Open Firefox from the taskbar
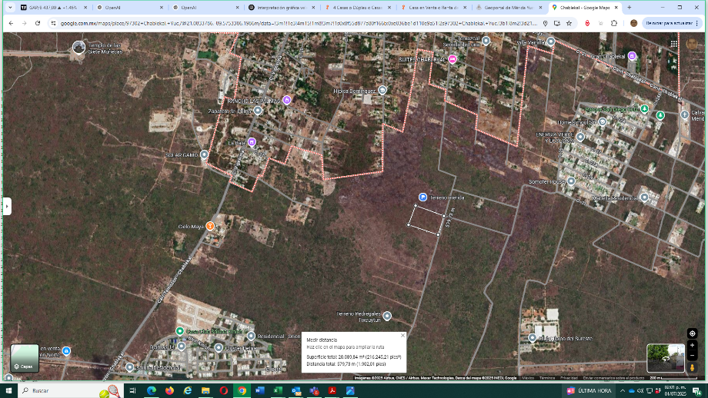Viewport: 708px width, 398px height. tap(169, 391)
